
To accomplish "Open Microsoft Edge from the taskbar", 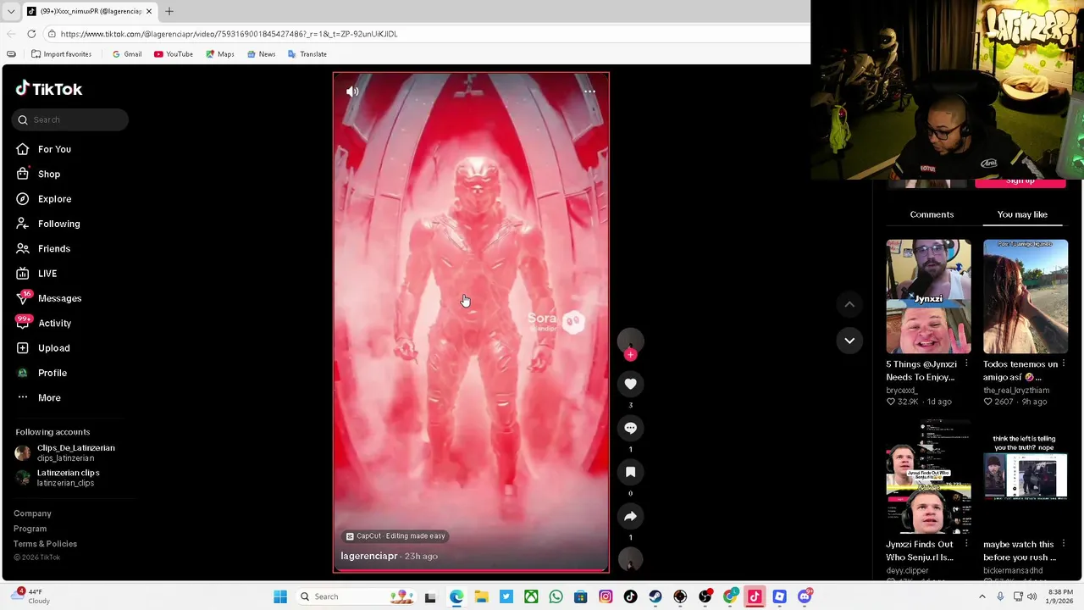I will (456, 596).
